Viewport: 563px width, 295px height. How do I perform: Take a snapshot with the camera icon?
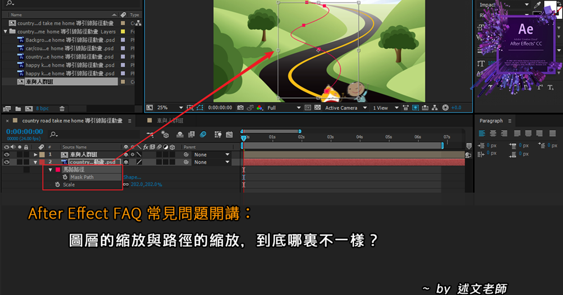tap(240, 108)
